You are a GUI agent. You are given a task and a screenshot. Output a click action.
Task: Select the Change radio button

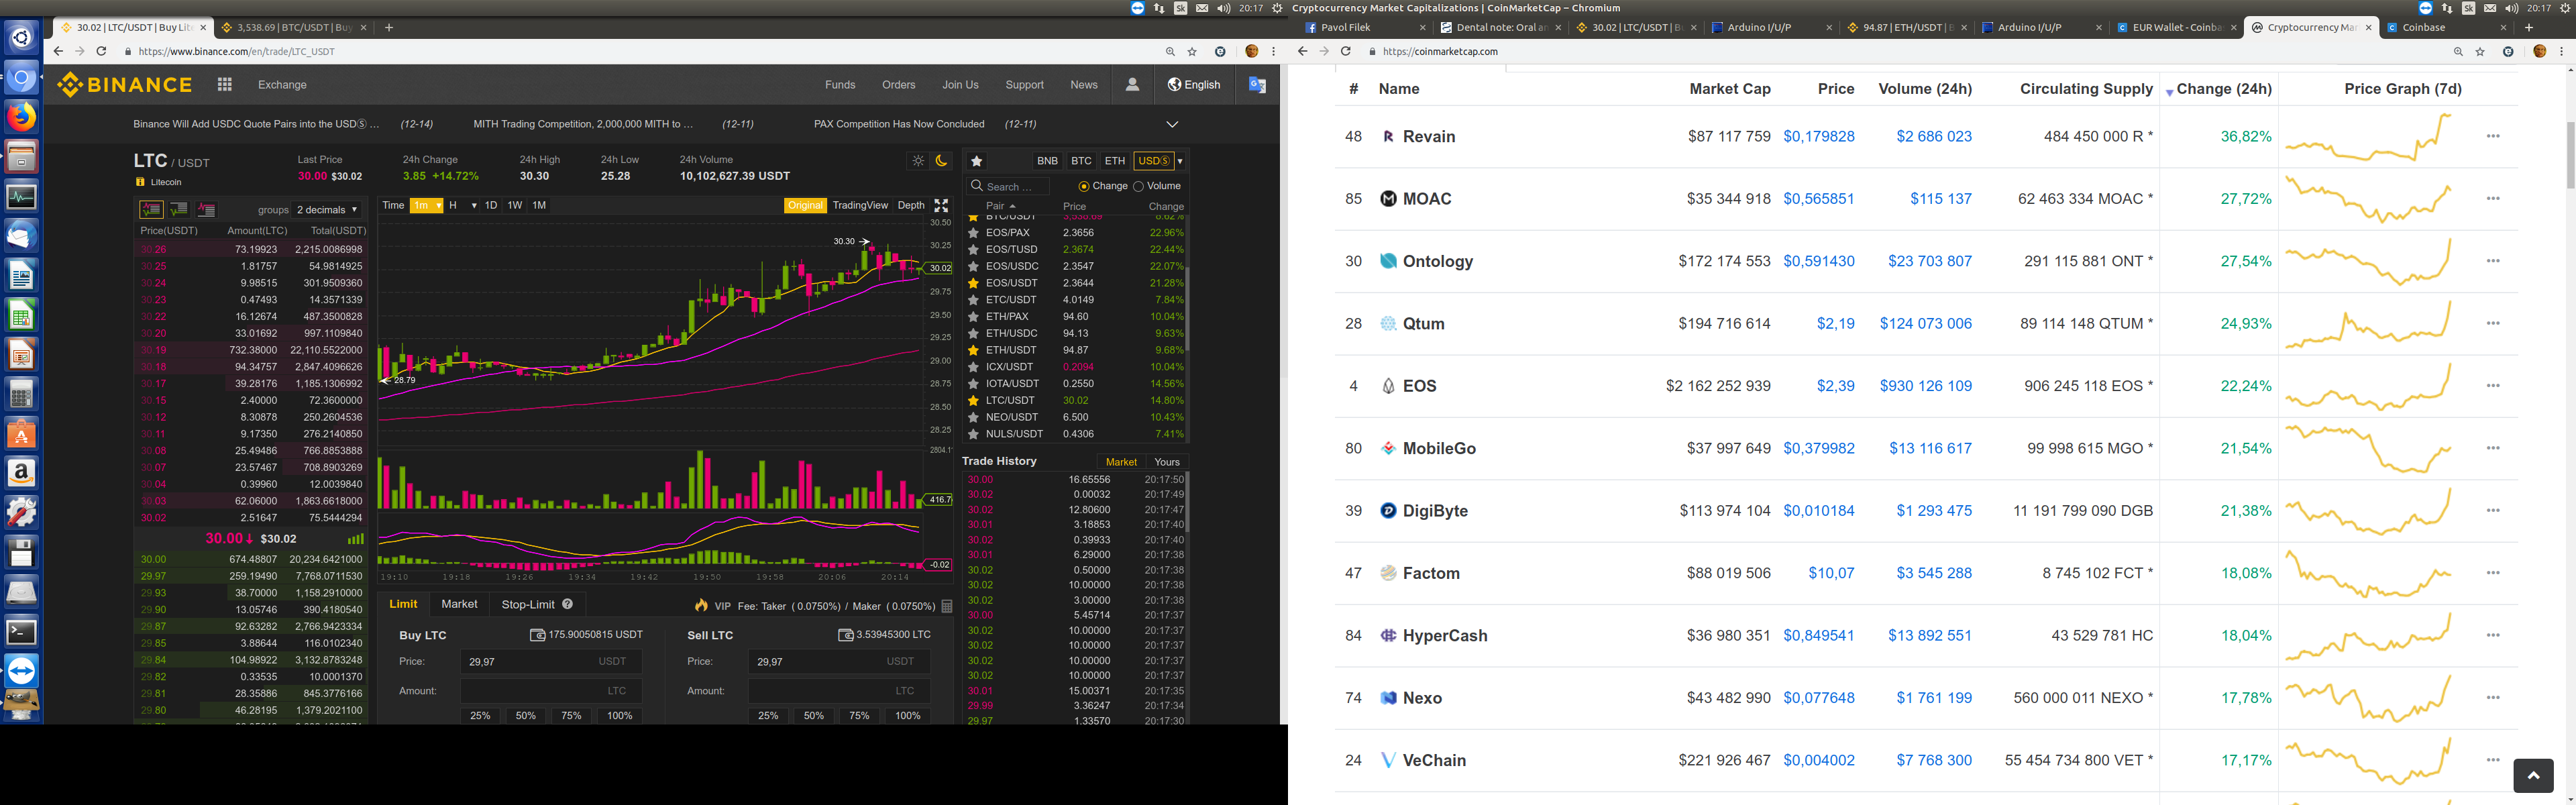click(x=1084, y=186)
